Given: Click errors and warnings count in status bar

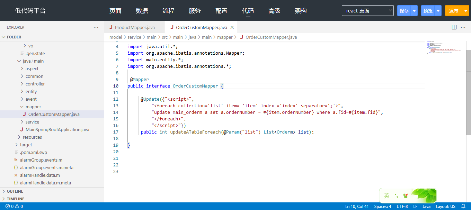Looking at the screenshot, I should click(x=14, y=206).
